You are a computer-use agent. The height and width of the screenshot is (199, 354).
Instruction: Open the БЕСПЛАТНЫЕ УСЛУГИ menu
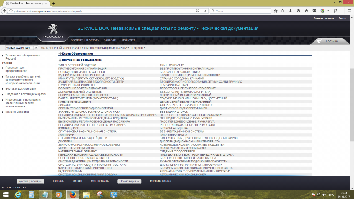pyautogui.click(x=85, y=40)
